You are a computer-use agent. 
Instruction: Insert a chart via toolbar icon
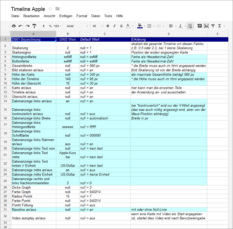pyautogui.click(x=206, y=26)
